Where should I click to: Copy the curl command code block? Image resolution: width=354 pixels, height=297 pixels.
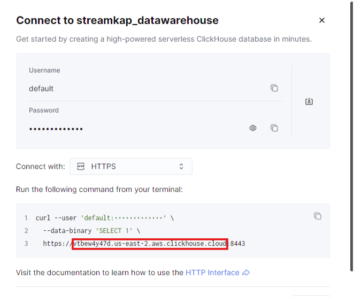click(x=318, y=216)
